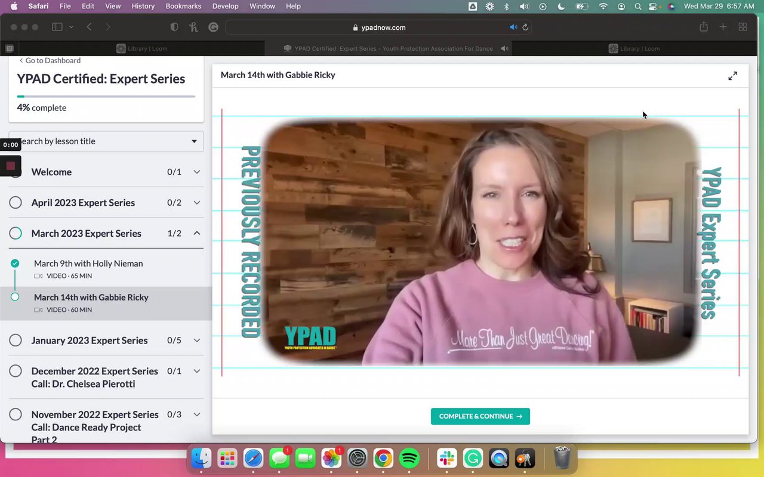
Task: Open the History menu
Action: point(143,6)
